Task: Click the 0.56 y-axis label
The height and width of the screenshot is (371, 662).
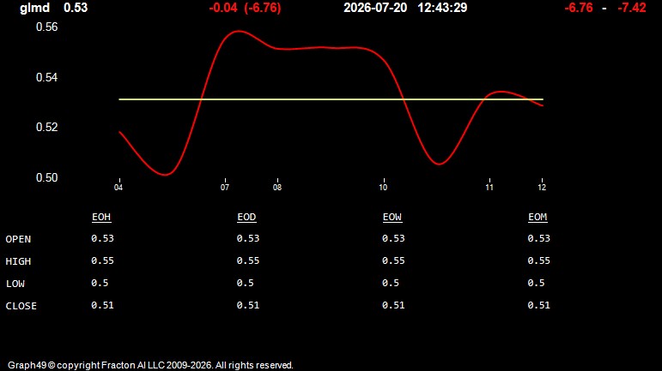Action: (47, 27)
